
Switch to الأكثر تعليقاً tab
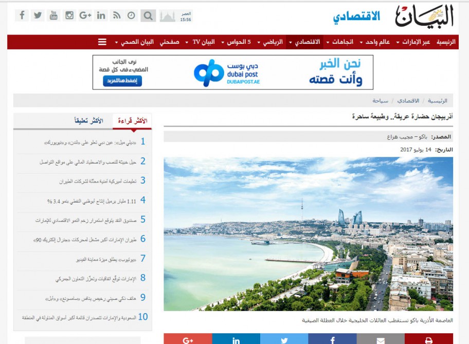(x=88, y=121)
